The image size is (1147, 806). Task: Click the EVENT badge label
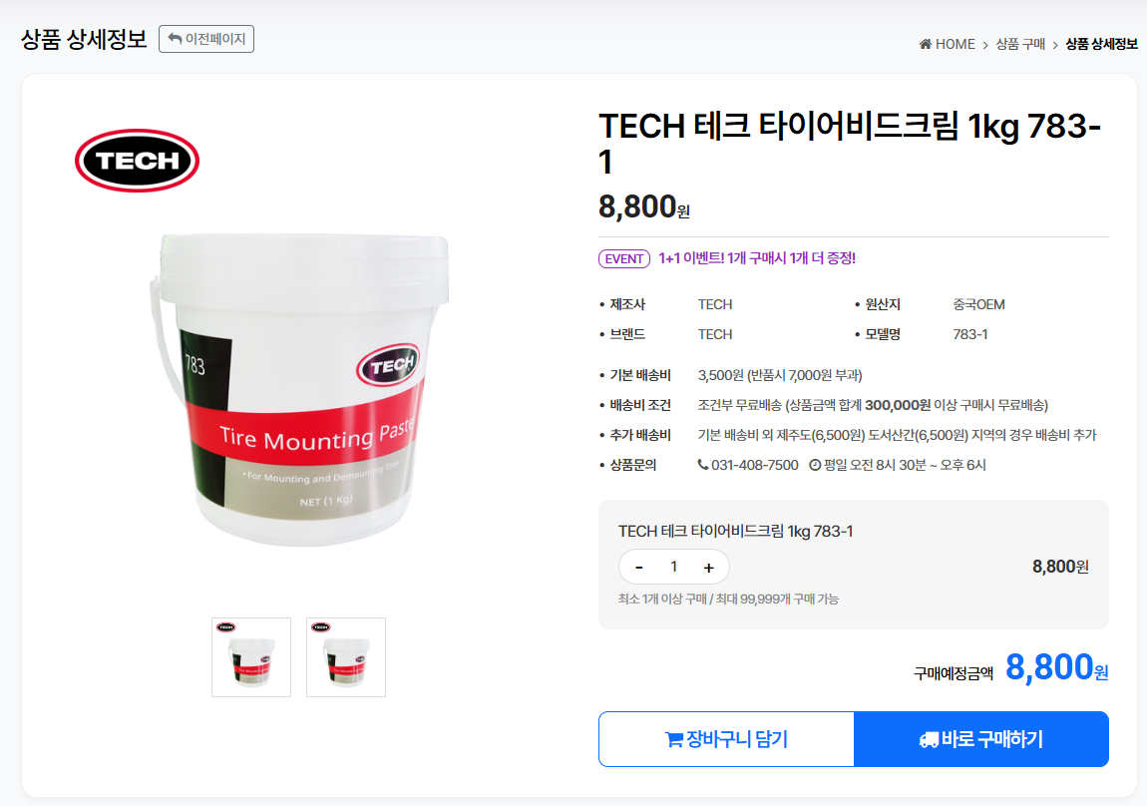tap(624, 259)
